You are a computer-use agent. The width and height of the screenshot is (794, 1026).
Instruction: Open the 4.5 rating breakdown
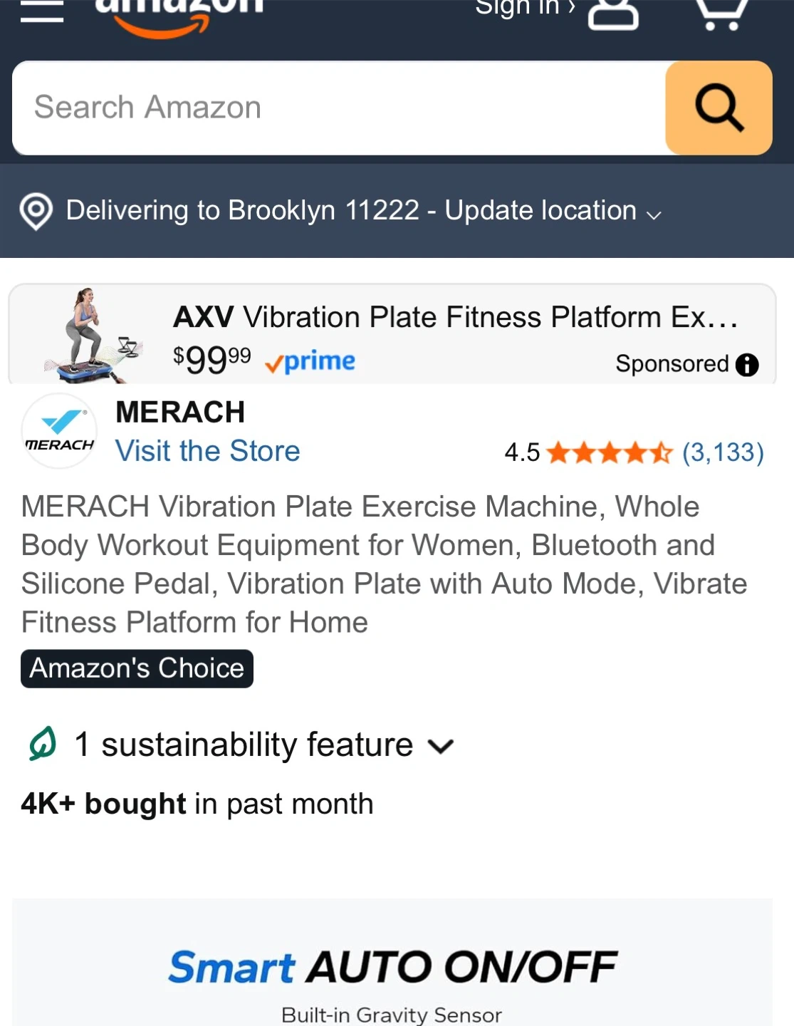click(x=522, y=452)
